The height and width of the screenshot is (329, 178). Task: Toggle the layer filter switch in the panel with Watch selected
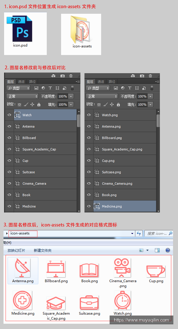pos(72,88)
